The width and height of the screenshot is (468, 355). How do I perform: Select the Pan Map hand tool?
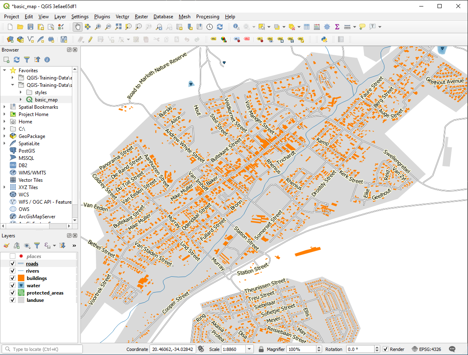(77, 27)
